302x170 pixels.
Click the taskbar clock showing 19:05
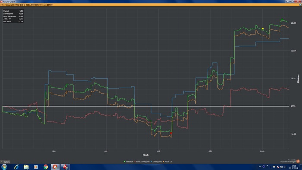pyautogui.click(x=293, y=167)
